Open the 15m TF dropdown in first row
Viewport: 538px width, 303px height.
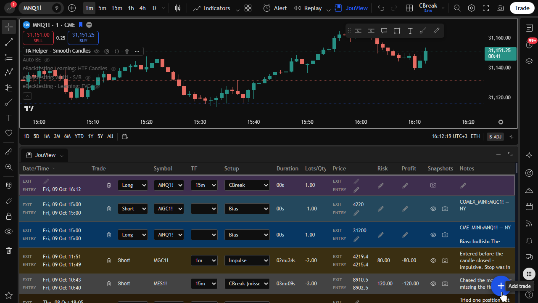(x=204, y=185)
